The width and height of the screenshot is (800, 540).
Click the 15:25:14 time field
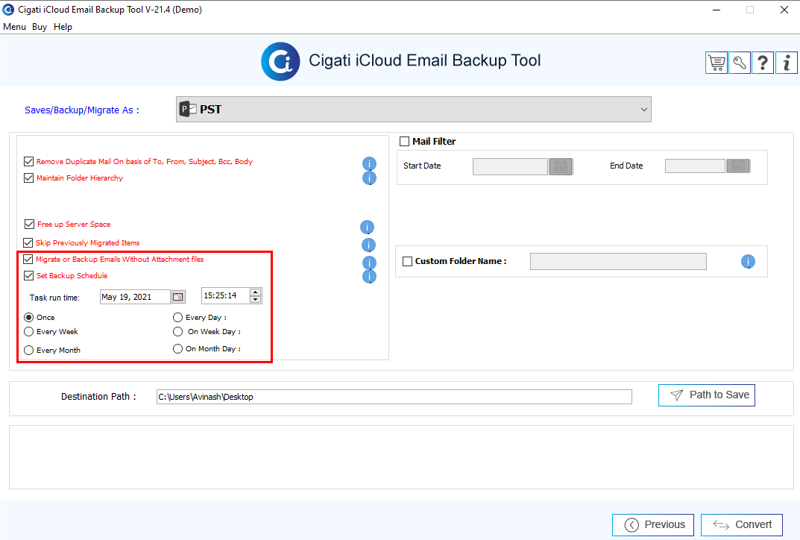tap(225, 295)
